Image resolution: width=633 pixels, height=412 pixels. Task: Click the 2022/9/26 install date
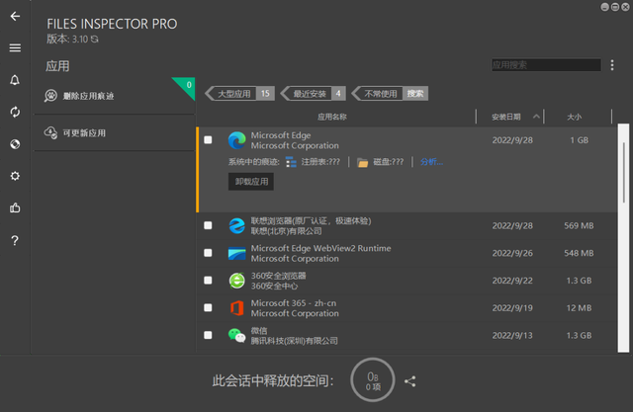click(512, 253)
